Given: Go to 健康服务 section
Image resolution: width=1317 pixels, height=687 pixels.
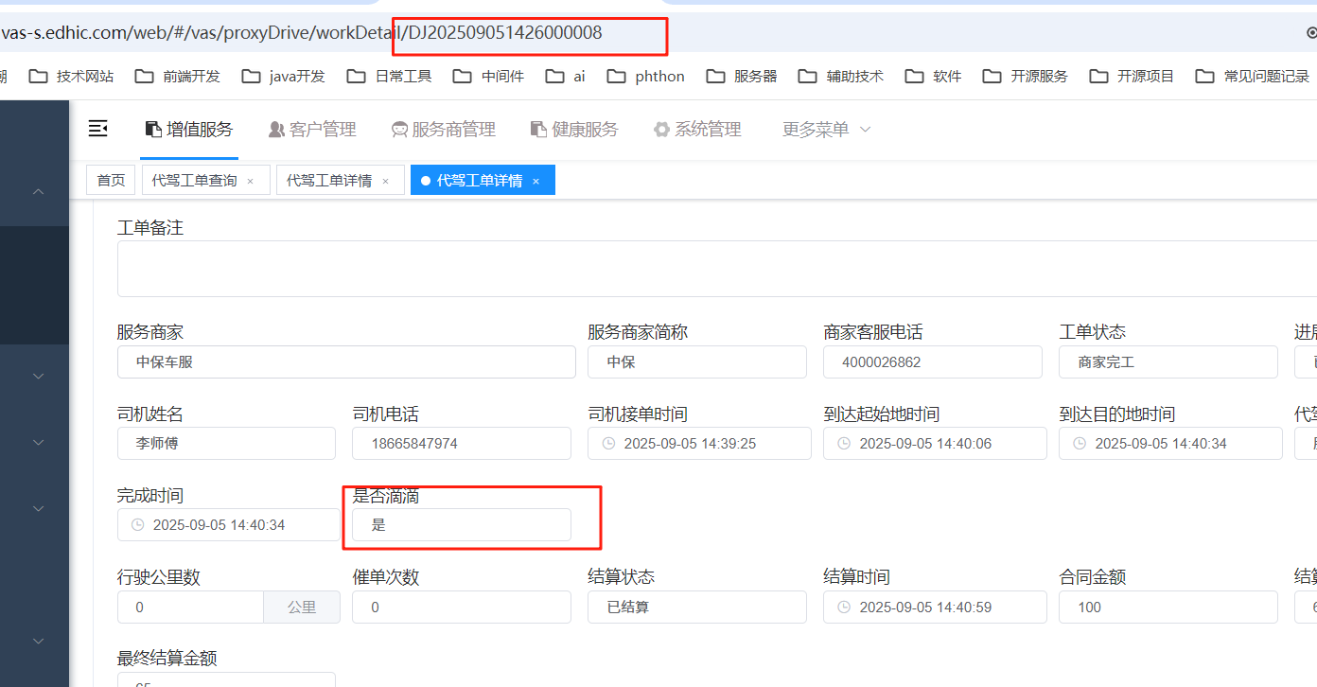Looking at the screenshot, I should [x=574, y=130].
